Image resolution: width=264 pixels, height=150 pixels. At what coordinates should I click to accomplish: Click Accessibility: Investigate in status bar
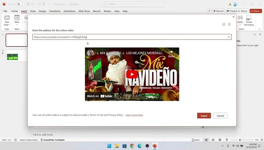click(52, 140)
